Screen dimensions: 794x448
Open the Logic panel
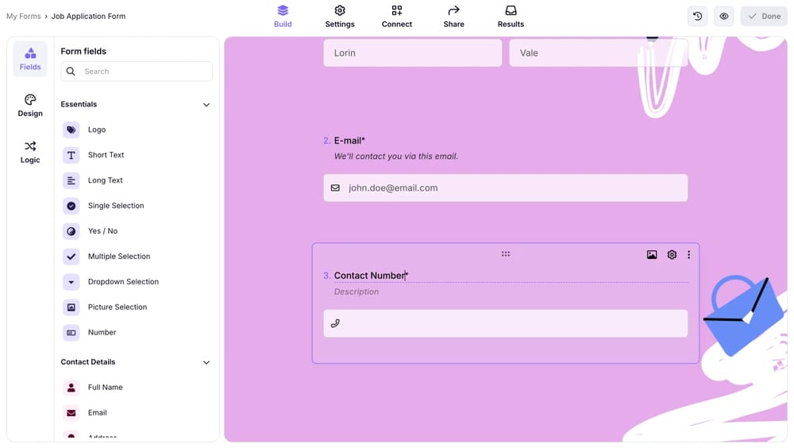tap(30, 152)
